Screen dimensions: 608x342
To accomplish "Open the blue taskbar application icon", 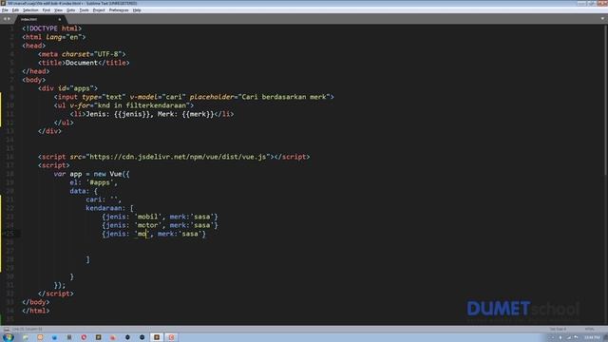I will [x=55, y=337].
